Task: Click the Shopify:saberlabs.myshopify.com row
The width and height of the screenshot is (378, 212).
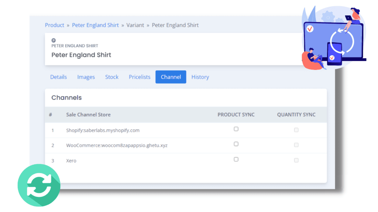Action: 186,130
